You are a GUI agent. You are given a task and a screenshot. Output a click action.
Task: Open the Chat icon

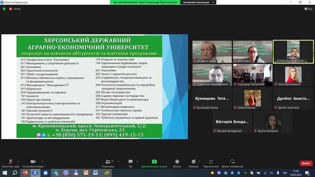click(131, 161)
